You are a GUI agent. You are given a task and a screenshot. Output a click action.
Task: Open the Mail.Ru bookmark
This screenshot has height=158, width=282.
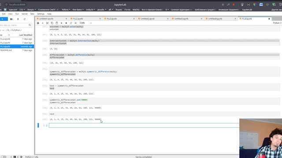point(136,10)
